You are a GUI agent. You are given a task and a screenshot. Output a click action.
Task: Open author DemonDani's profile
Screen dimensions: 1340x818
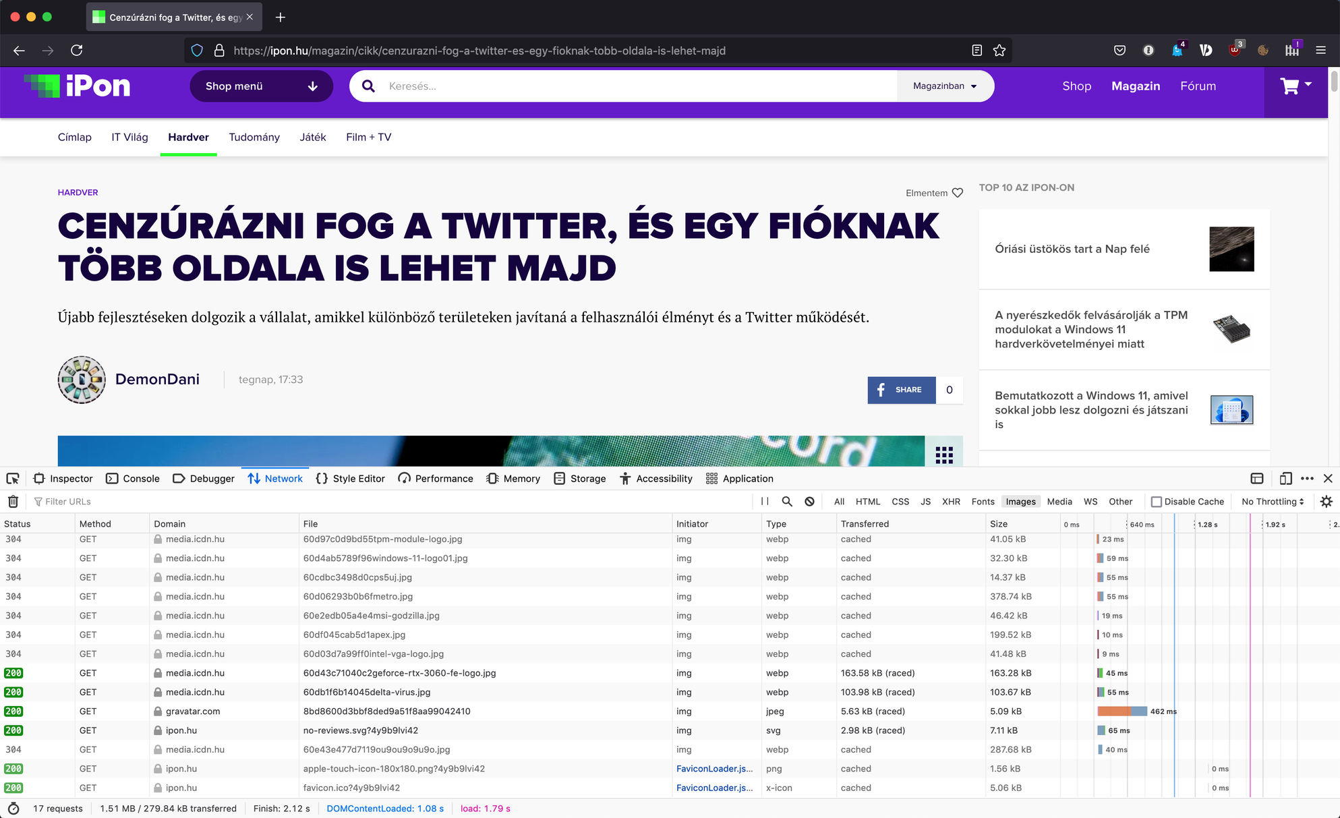click(x=157, y=380)
